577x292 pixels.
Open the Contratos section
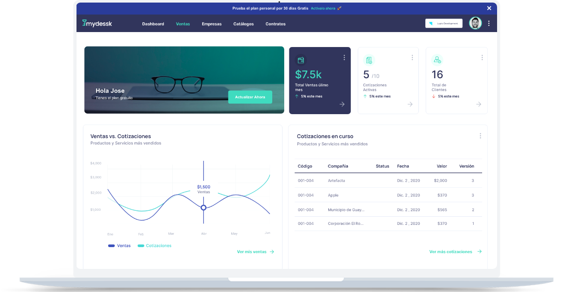pyautogui.click(x=275, y=24)
